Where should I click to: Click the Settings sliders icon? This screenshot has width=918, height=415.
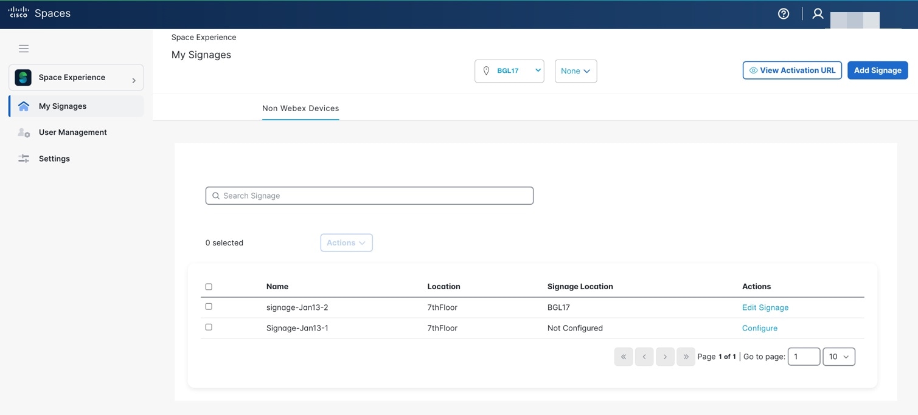pyautogui.click(x=24, y=159)
